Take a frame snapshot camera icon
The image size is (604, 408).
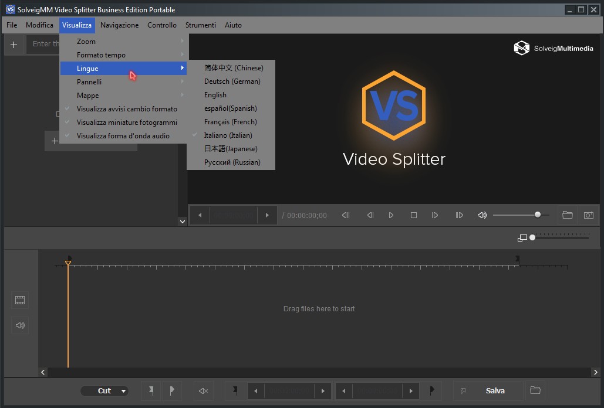coord(589,215)
